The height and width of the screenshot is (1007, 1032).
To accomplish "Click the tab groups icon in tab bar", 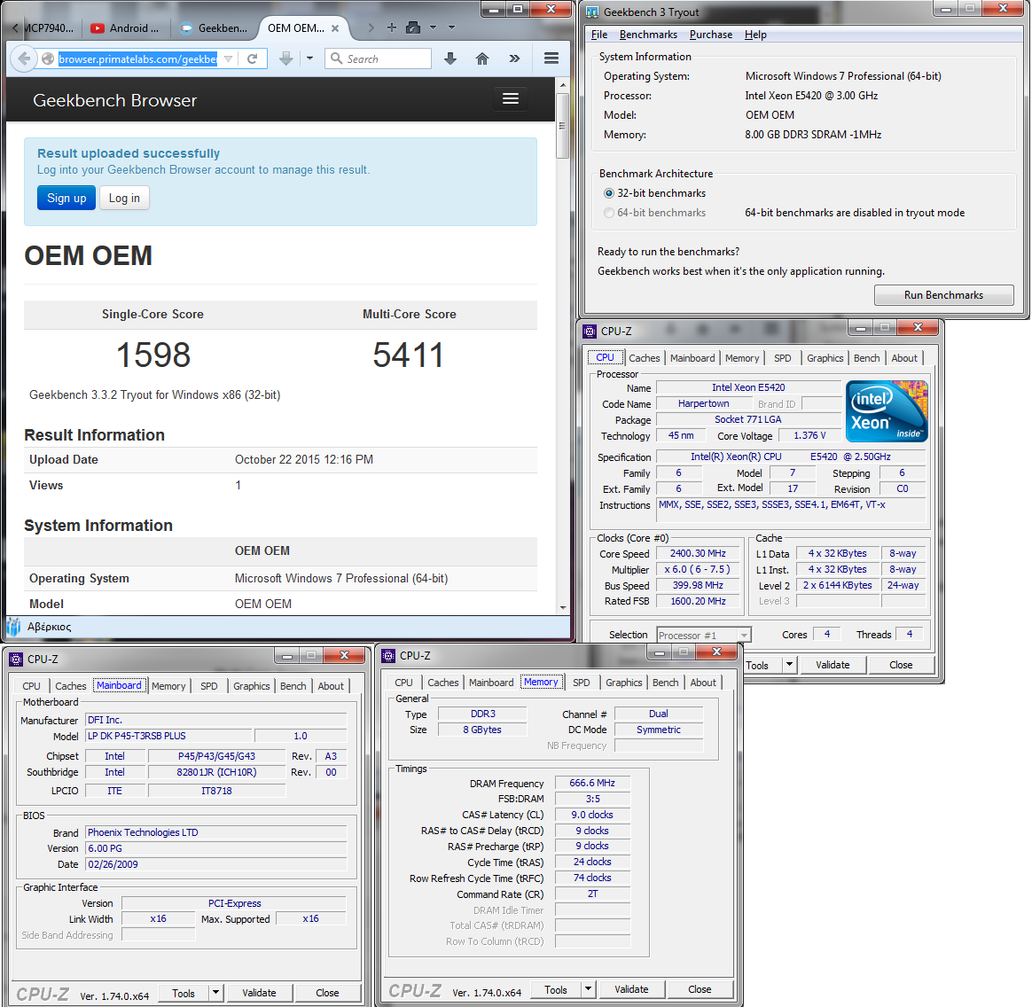I will (x=413, y=27).
